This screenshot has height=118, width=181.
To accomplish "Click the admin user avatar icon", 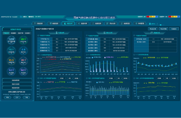I will point(150,24).
